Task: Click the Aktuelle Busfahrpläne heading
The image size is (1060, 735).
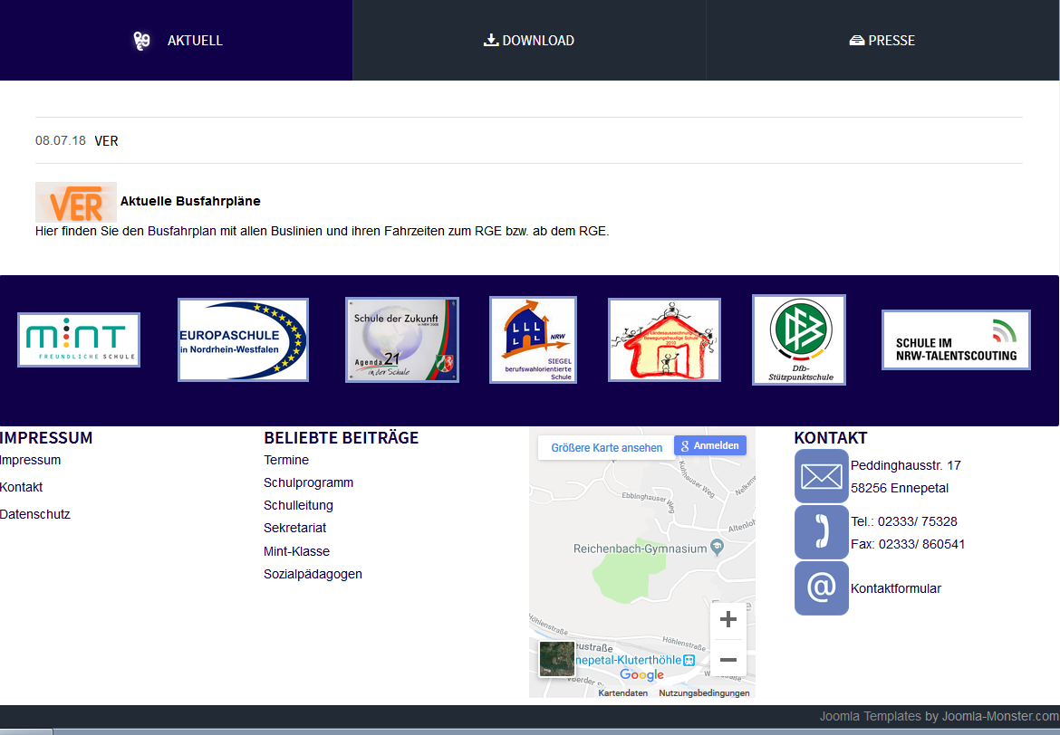Action: coord(190,201)
